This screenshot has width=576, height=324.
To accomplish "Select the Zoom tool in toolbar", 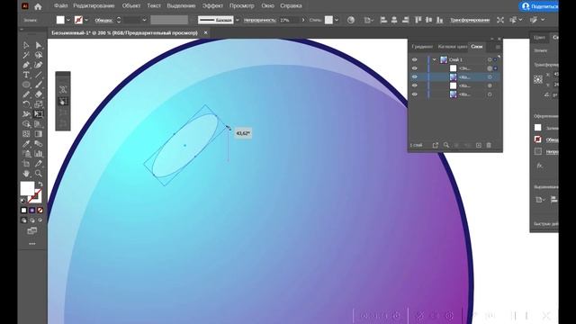I will (x=39, y=174).
